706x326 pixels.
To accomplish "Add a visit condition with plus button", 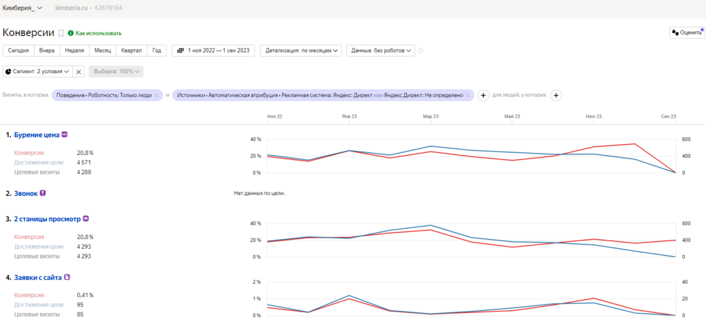I will coord(483,96).
